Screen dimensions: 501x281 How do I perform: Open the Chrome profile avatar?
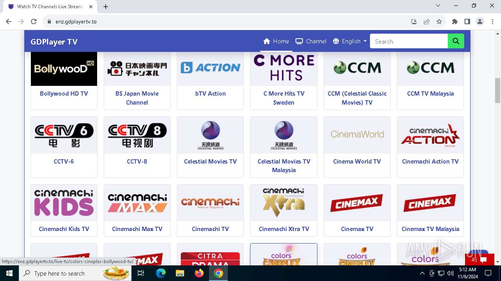(480, 21)
